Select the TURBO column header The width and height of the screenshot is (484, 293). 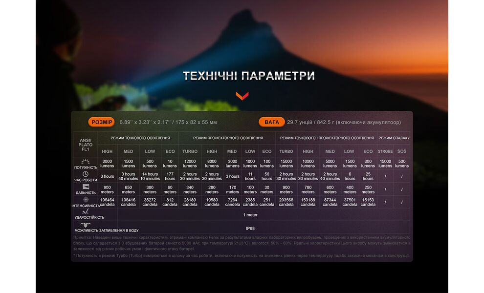[x=190, y=151]
